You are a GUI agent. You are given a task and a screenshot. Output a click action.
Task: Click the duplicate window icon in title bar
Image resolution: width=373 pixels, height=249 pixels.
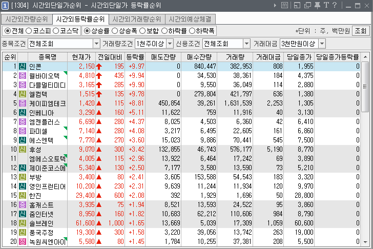click(307, 5)
